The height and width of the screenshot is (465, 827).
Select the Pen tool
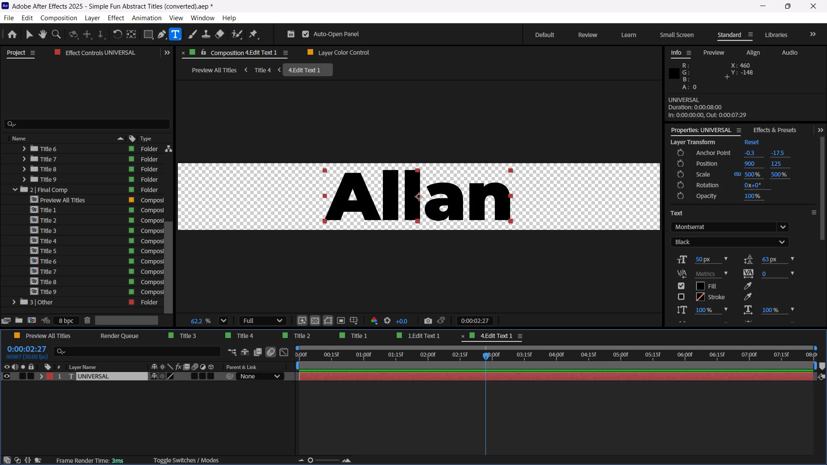tap(162, 34)
